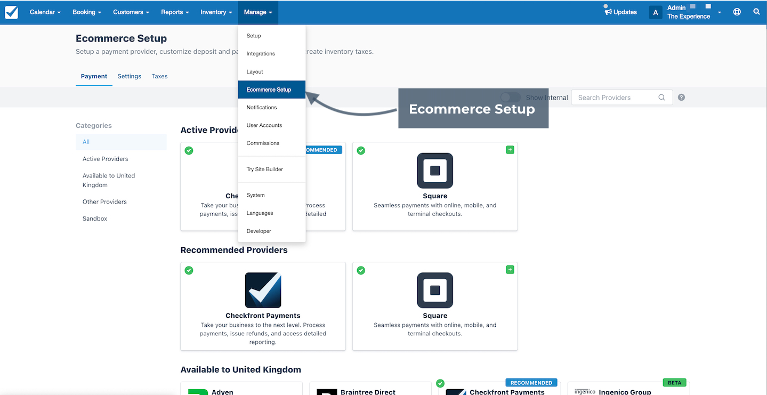Open the Updates megaphone notifications

[x=620, y=12]
